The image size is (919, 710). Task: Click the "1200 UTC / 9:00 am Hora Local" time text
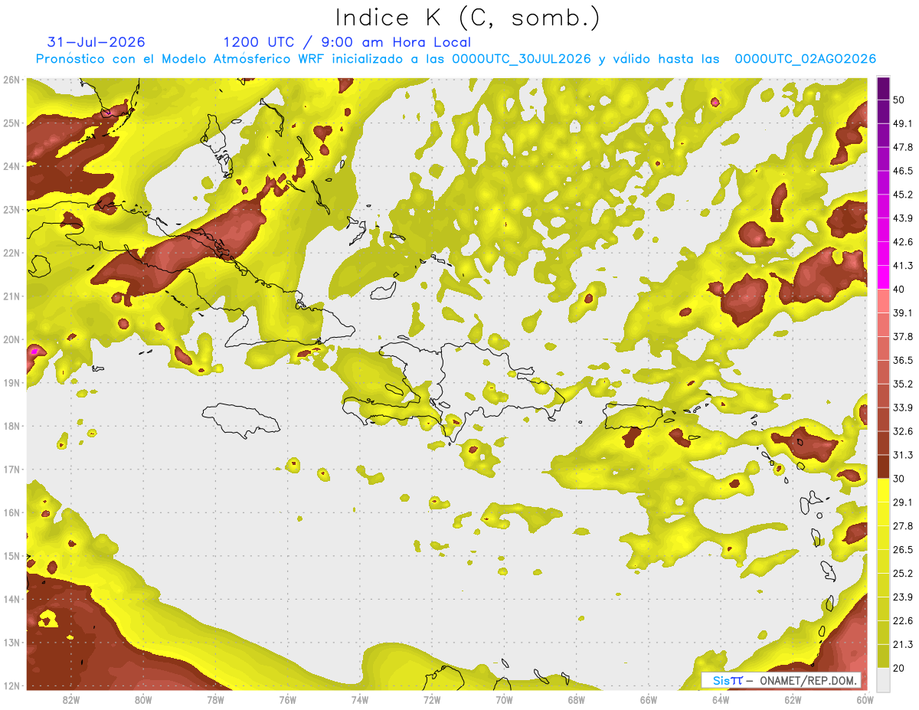347,42
